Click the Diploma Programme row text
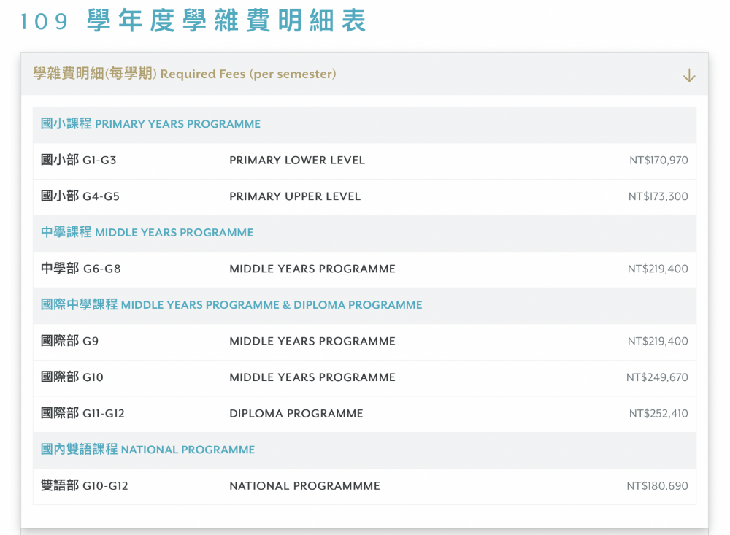The height and width of the screenshot is (535, 730). pyautogui.click(x=296, y=413)
